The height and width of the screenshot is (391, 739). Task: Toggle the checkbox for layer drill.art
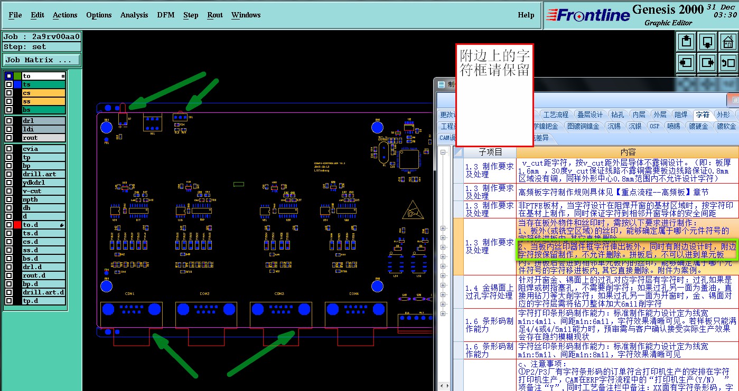[9, 174]
